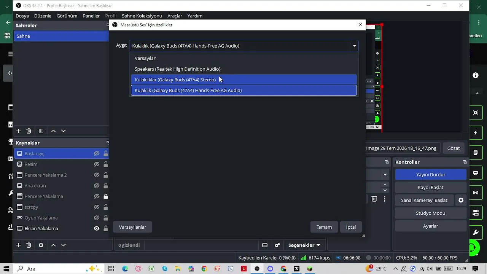Add a new source with the Kaynaklar plus icon
Viewport: 487px width, 274px height.
18,245
